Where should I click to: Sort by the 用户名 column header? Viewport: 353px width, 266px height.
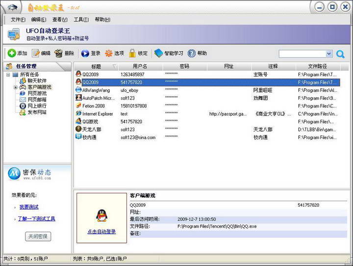(x=141, y=66)
